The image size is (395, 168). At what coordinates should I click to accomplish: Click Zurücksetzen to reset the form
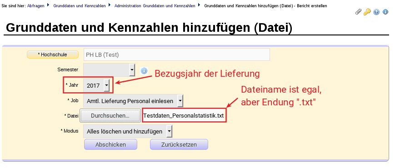pos(179,144)
